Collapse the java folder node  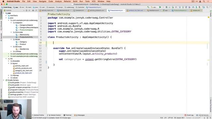click(x=6, y=18)
